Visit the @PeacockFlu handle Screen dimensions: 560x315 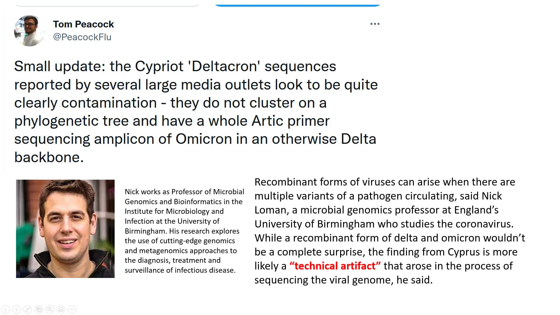[x=82, y=37]
